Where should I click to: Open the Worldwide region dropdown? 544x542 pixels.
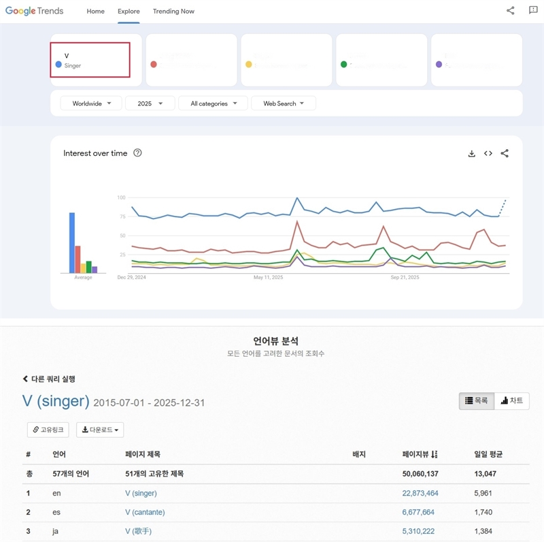[x=91, y=103]
